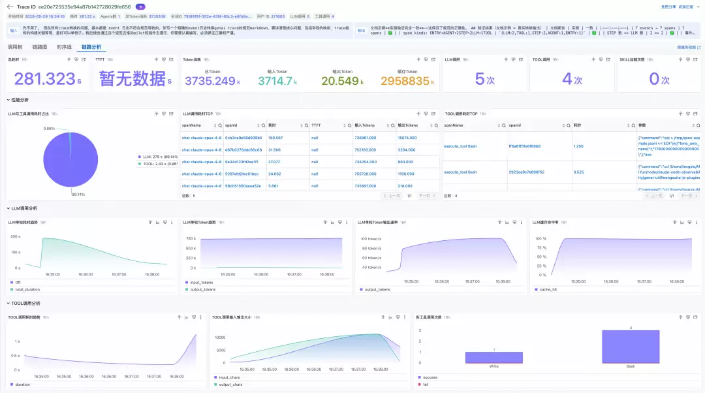Image resolution: width=705 pixels, height=393 pixels.
Task: Click the purple pill badge next to the Trace ID
Action: pos(140,7)
